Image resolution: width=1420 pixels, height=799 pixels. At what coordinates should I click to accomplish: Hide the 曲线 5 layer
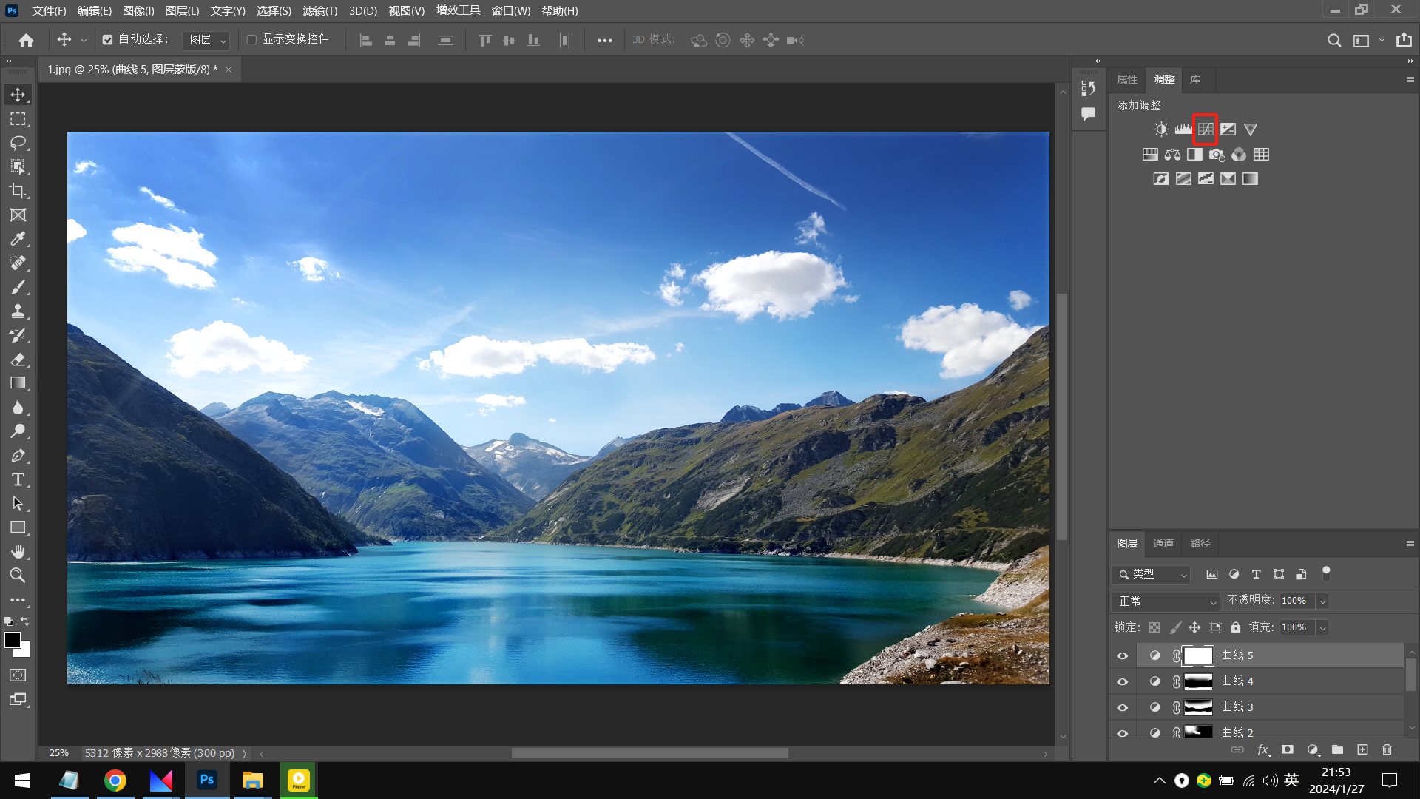pyautogui.click(x=1122, y=656)
